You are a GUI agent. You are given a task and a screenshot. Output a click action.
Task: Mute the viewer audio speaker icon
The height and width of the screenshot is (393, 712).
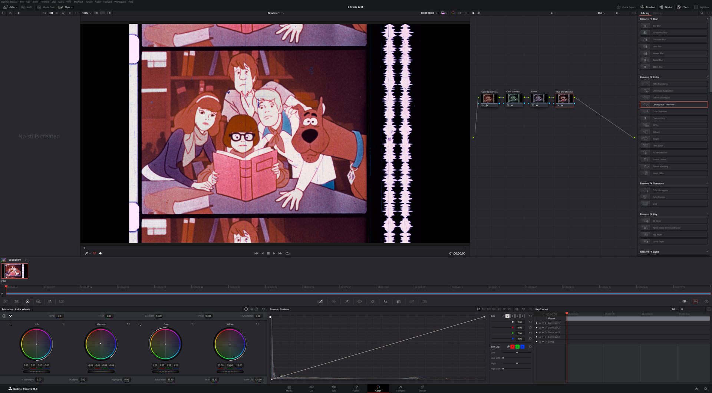(x=100, y=253)
